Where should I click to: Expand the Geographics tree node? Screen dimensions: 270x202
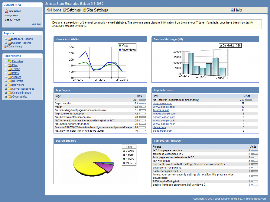tap(6, 97)
